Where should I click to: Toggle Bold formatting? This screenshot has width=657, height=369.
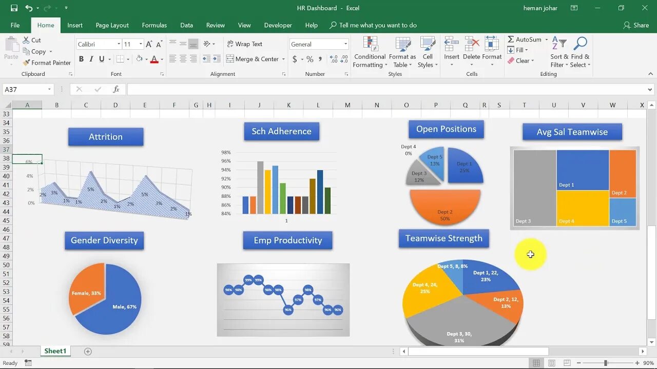pos(81,59)
